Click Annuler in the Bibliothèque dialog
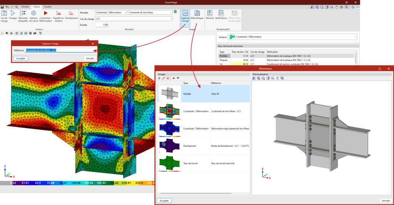The width and height of the screenshot is (394, 205). click(x=386, y=200)
